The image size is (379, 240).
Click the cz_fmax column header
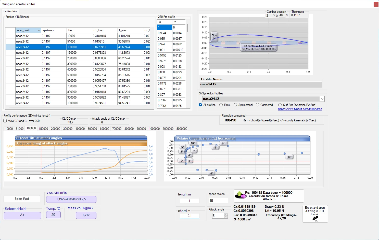[105, 30]
